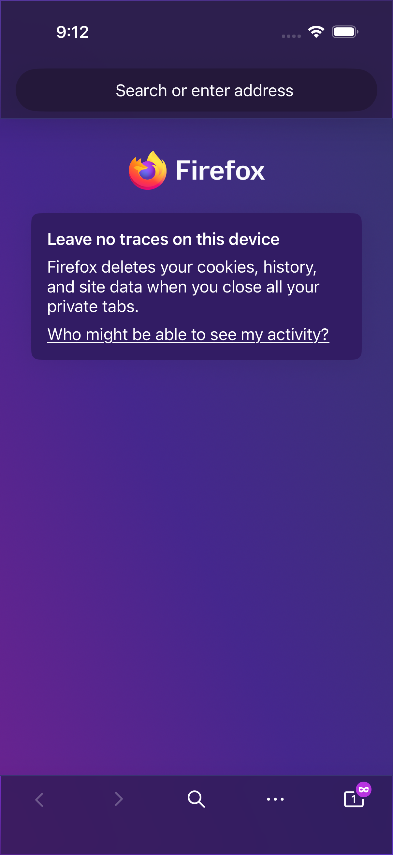Tap the Wi-Fi status icon
393x855 pixels.
(x=316, y=32)
